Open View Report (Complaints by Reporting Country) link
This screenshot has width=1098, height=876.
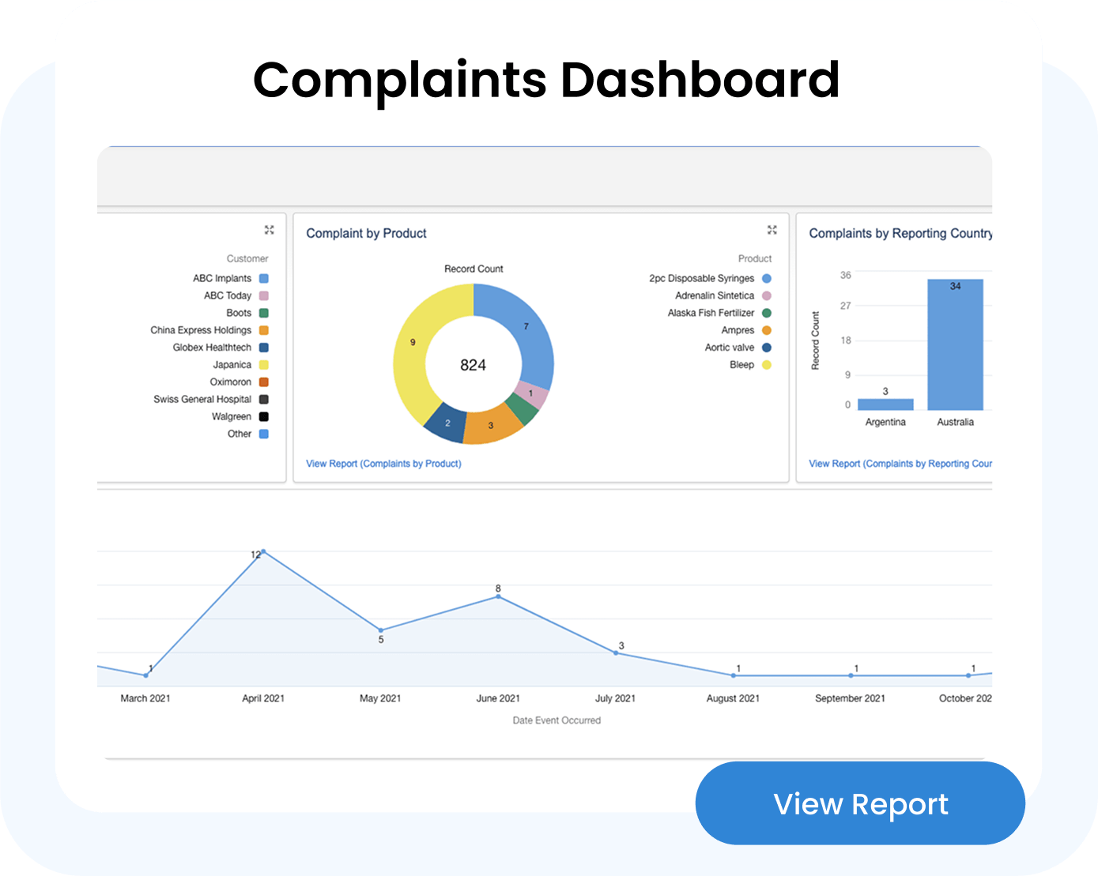(900, 464)
